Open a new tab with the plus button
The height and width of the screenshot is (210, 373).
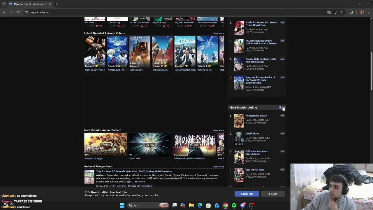point(57,4)
